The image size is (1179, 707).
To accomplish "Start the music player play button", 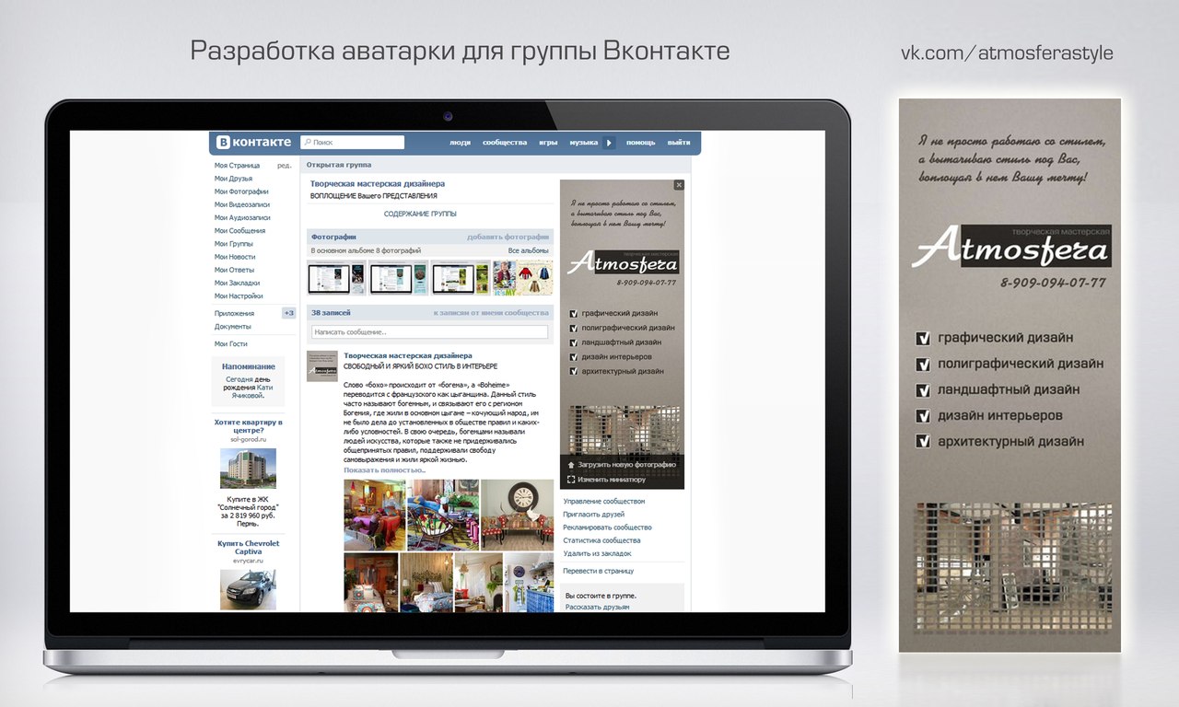I will [x=609, y=143].
